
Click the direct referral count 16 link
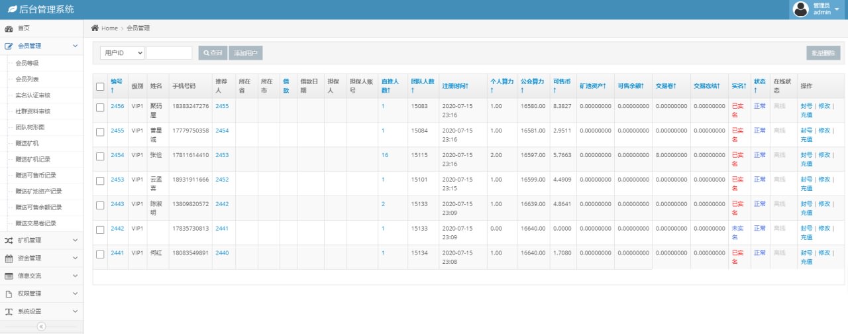[x=385, y=155]
